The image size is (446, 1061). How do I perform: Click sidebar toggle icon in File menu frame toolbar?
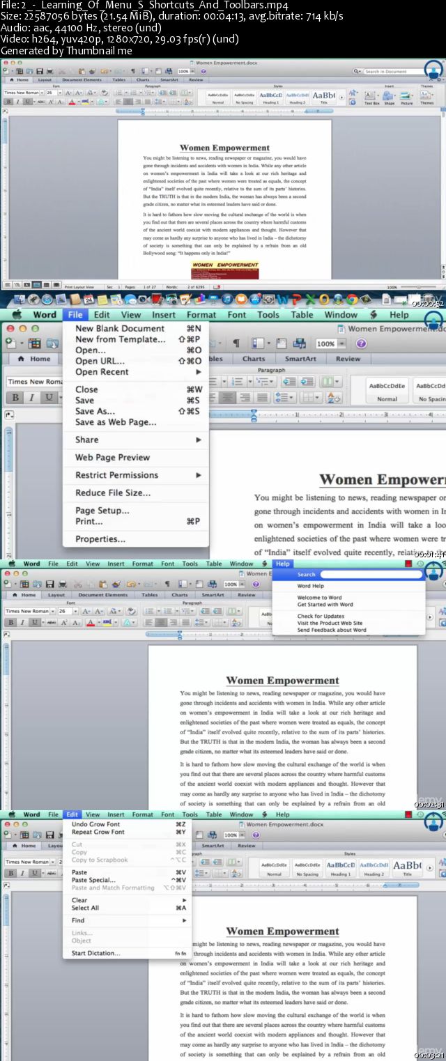[258, 343]
